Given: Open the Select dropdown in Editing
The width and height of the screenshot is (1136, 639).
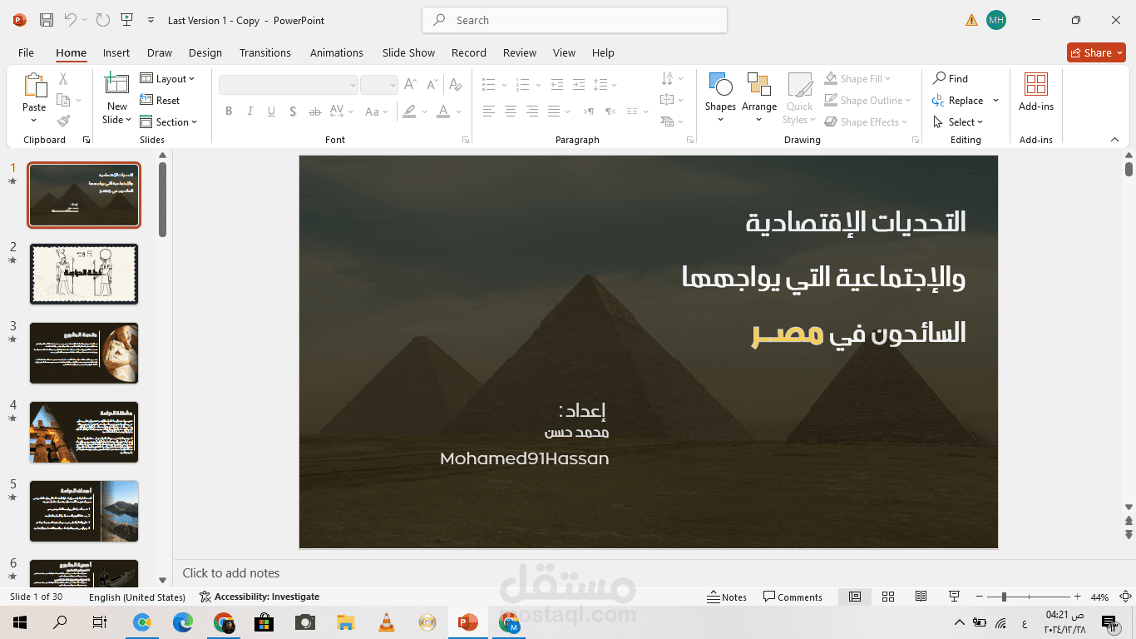Looking at the screenshot, I should click(958, 121).
